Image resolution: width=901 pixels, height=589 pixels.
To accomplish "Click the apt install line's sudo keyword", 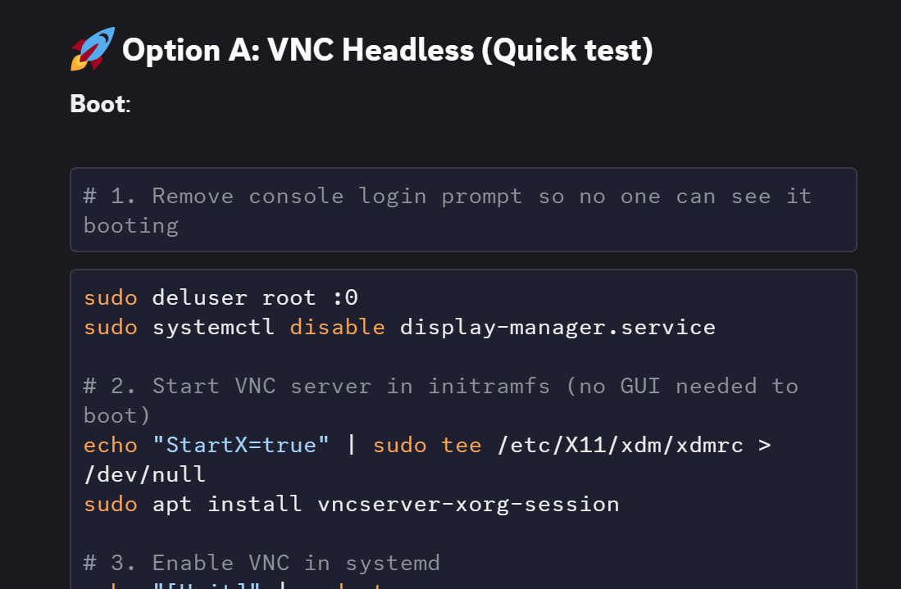I will point(111,505).
